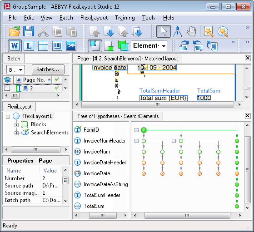Screen dimensions: 254x232
Task: Select the Blocks tree item
Action: click(x=39, y=124)
